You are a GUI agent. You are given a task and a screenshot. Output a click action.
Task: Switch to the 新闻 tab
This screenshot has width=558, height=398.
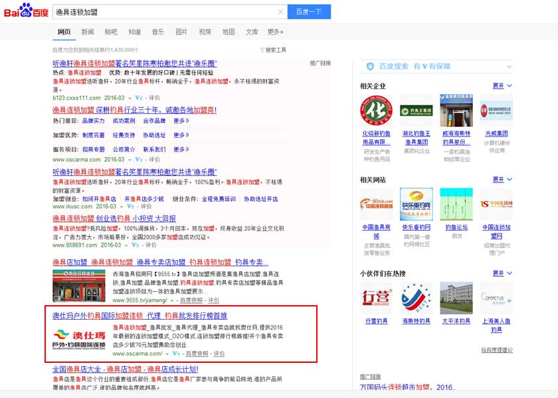coord(88,32)
